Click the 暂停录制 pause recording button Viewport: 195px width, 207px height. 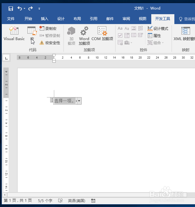(x=50, y=35)
